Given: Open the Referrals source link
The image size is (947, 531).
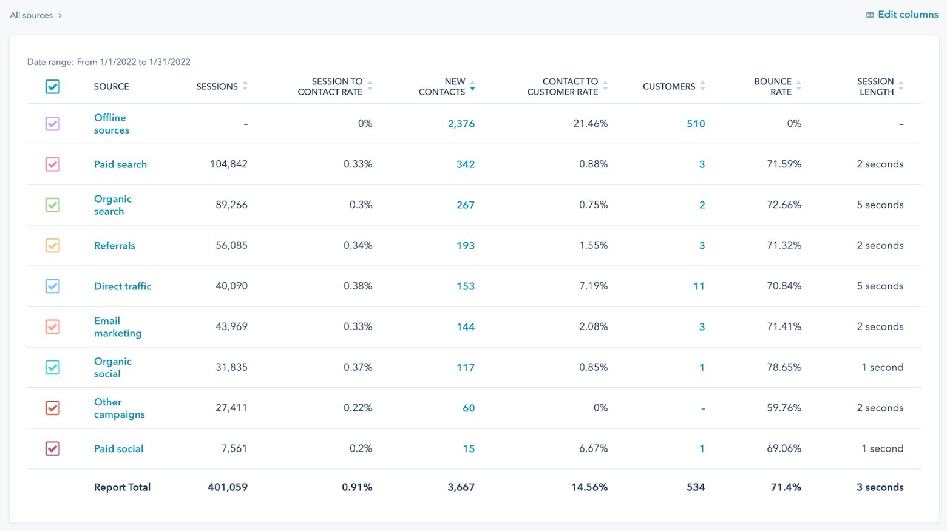Looking at the screenshot, I should pos(114,246).
